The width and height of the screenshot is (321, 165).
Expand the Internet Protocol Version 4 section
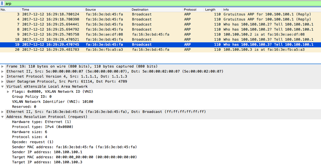click(x=3, y=77)
